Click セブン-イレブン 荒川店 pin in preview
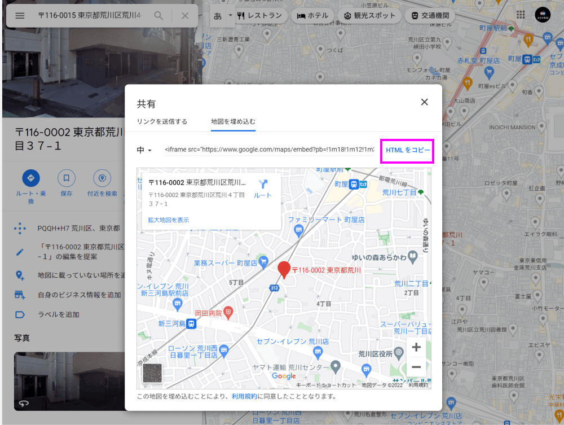 pos(318,352)
